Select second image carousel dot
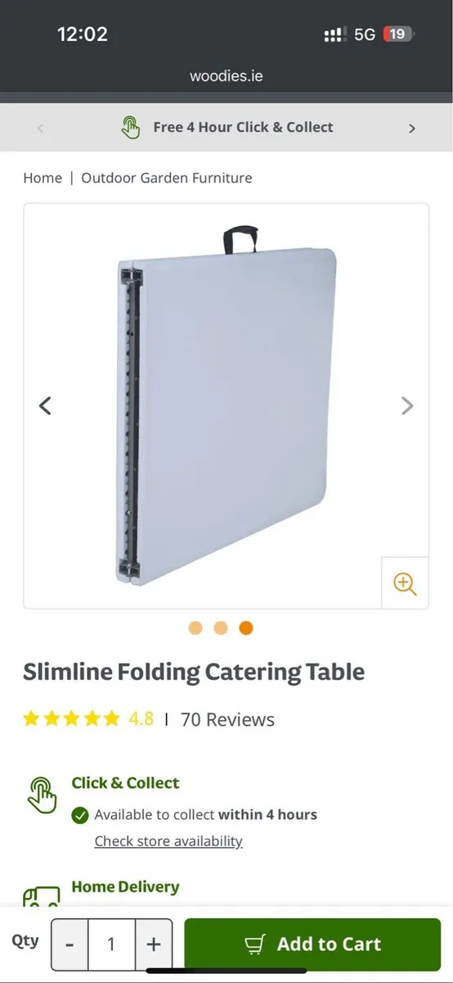The height and width of the screenshot is (983, 453). [221, 628]
